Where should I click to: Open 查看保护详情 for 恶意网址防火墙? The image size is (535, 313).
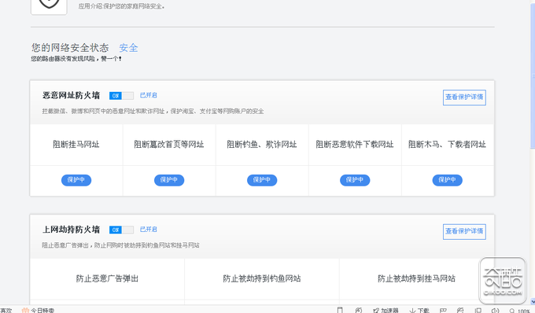pos(464,98)
